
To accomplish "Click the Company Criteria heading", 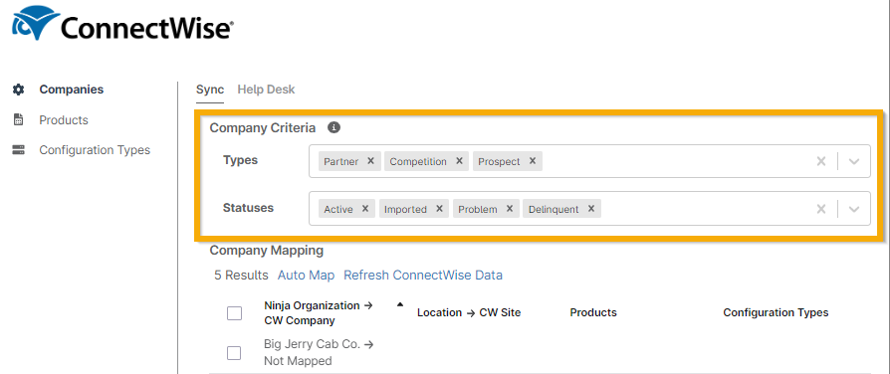I will [x=262, y=128].
